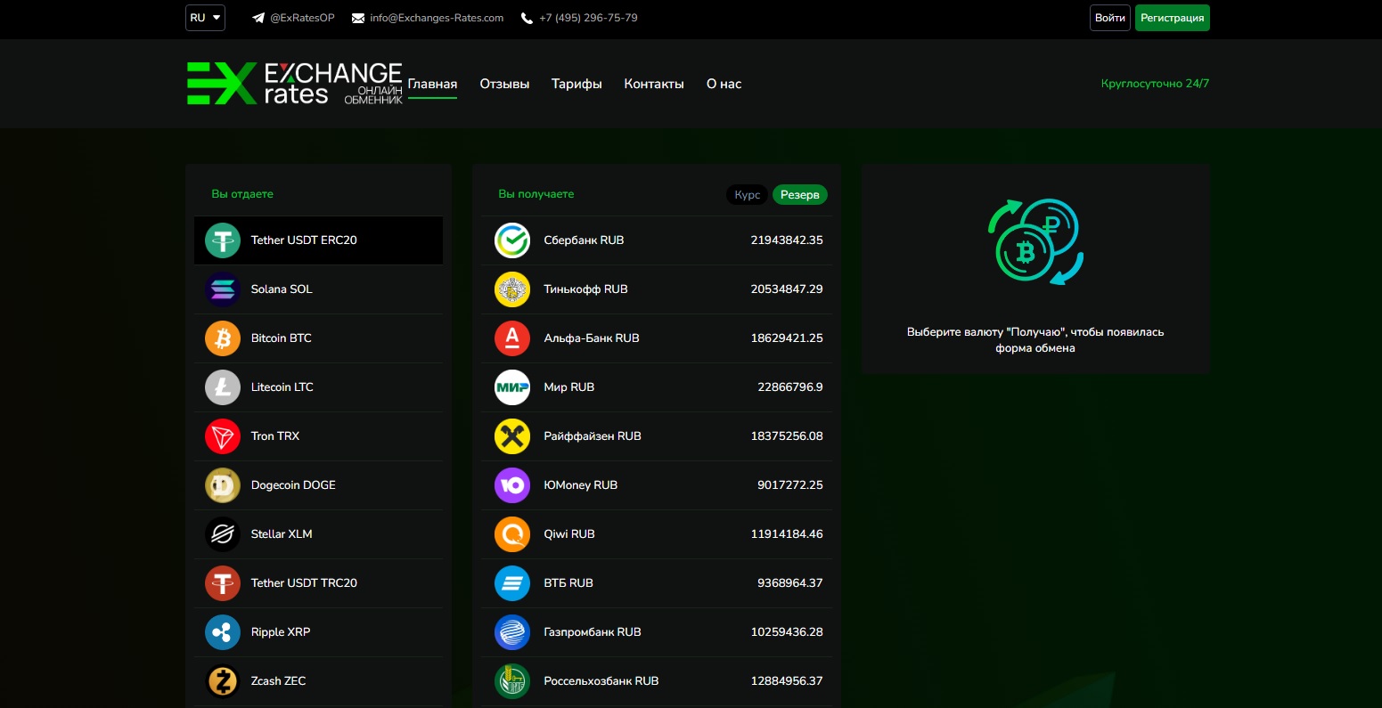Click the Сбербанк bank logo icon
Viewport: 1382px width, 708px height.
[x=512, y=240]
